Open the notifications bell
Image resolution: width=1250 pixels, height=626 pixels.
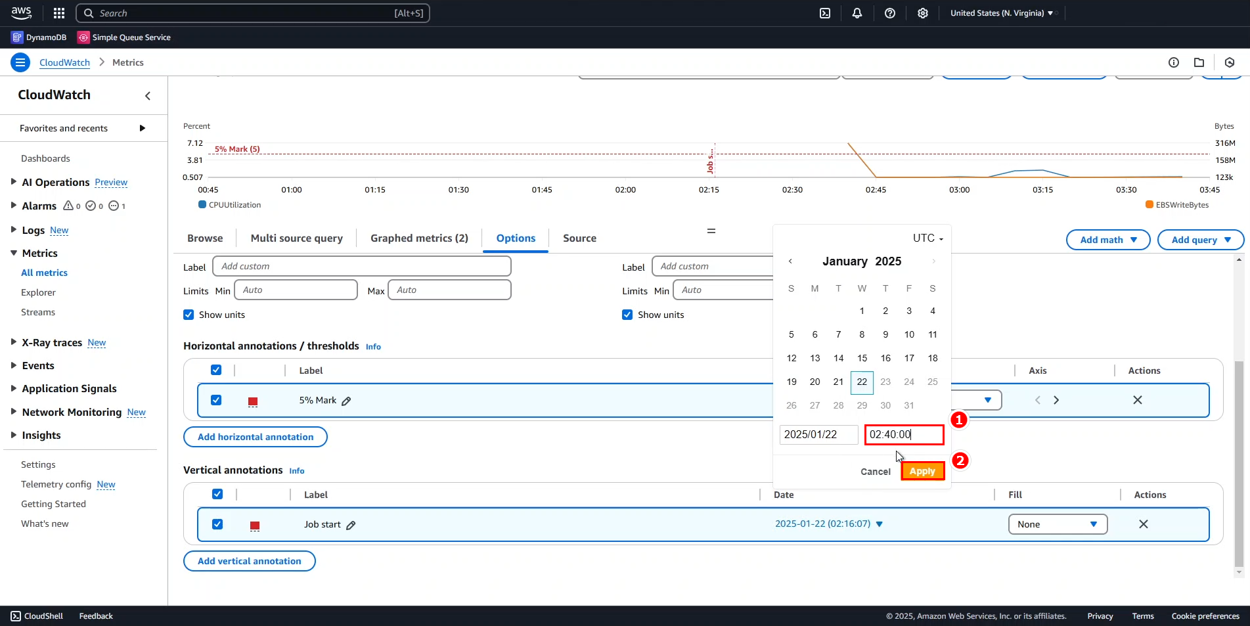point(857,12)
